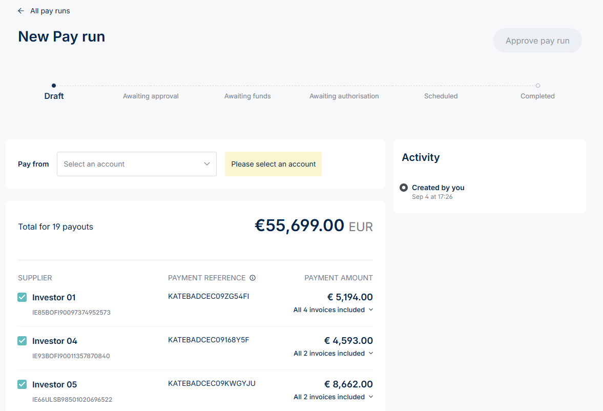Click payment reference KATEBADCEC09ZG54FI

coord(209,296)
